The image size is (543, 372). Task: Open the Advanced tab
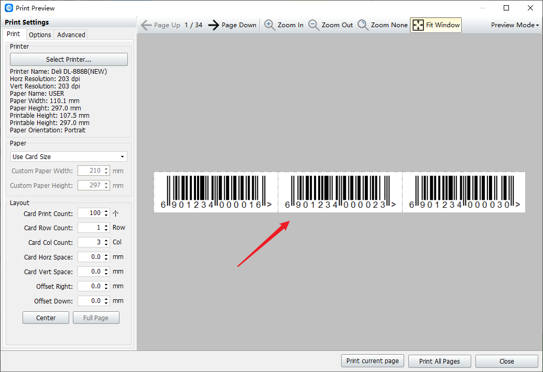click(x=71, y=35)
